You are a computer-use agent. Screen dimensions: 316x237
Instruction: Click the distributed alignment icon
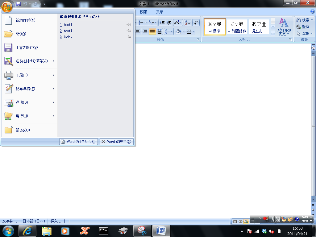click(160, 31)
